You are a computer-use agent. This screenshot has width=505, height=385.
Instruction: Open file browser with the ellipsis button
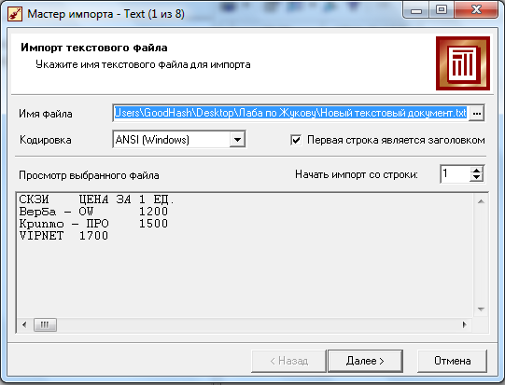pos(477,114)
